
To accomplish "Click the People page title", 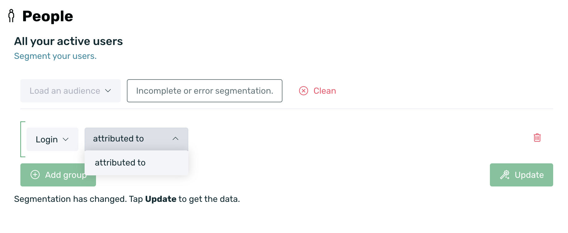I will point(48,16).
